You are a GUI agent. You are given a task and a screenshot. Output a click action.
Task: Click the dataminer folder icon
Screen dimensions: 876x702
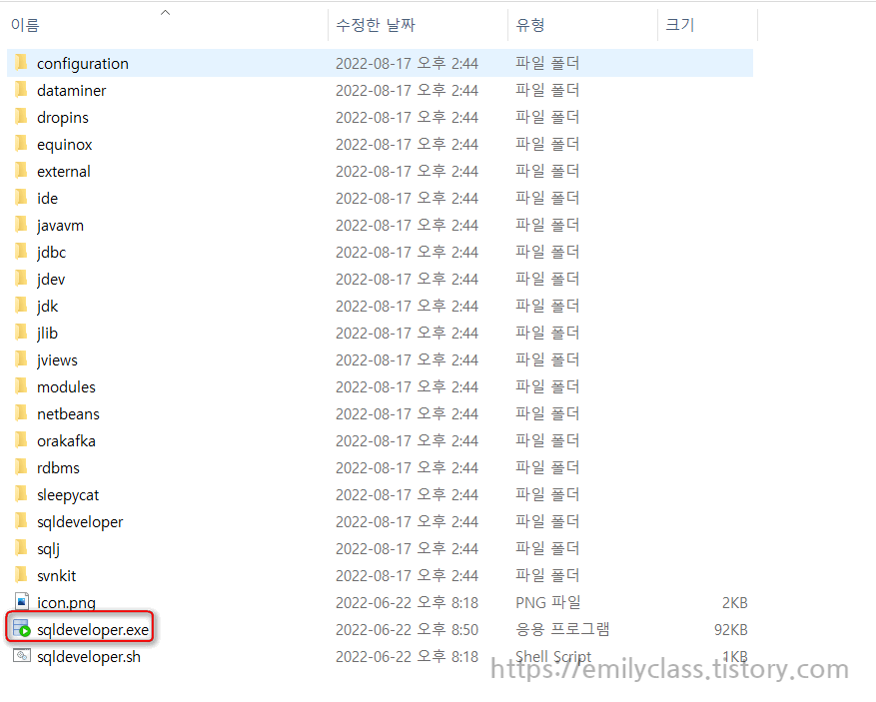click(x=21, y=89)
